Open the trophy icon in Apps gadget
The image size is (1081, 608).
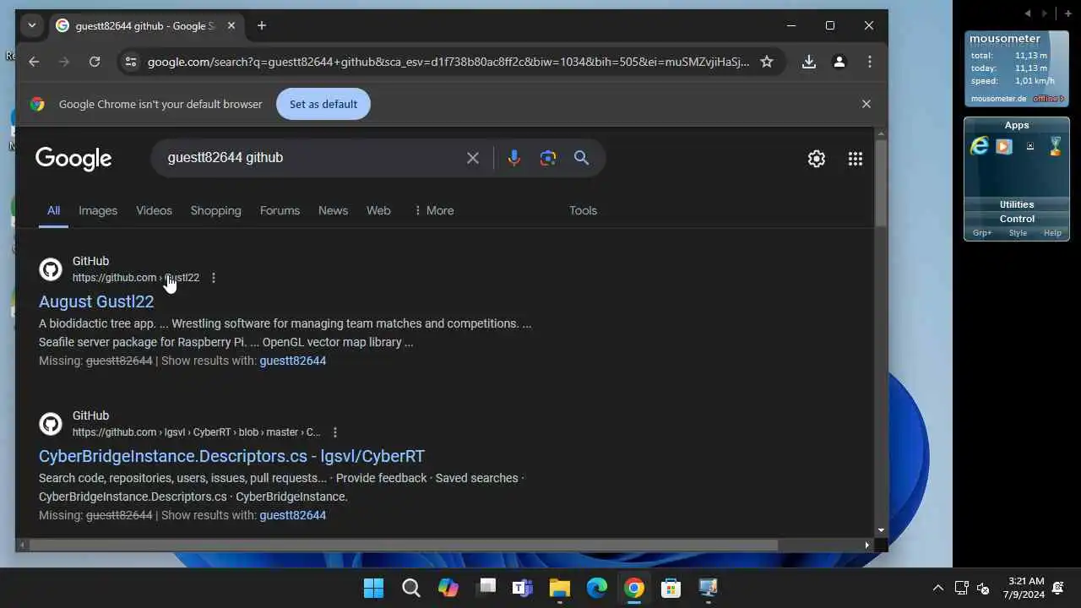point(1055,146)
